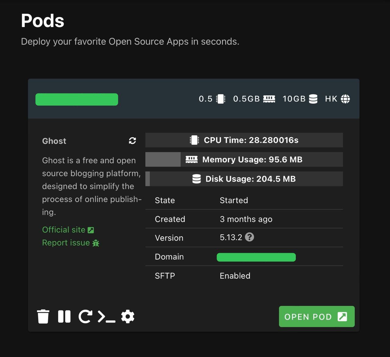Open the Official site link
Viewport: 390px width, 357px height.
point(68,230)
